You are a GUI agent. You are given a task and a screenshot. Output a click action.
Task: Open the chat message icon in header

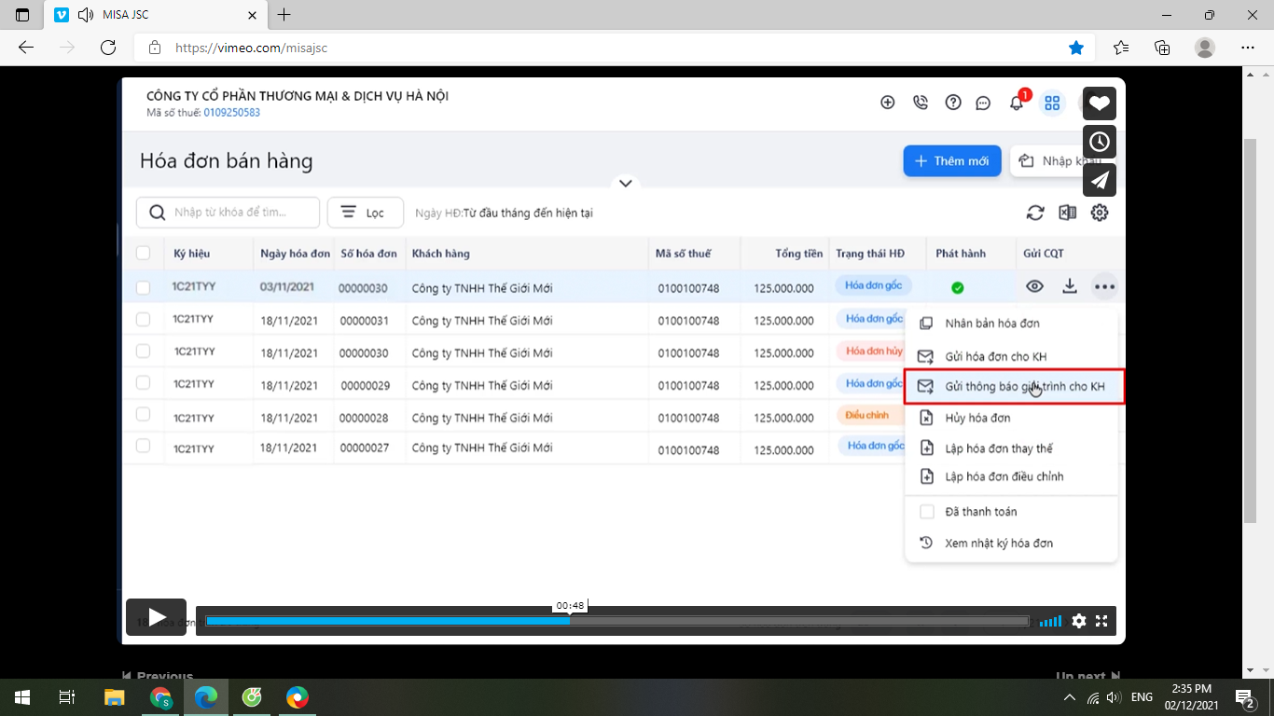pos(983,103)
